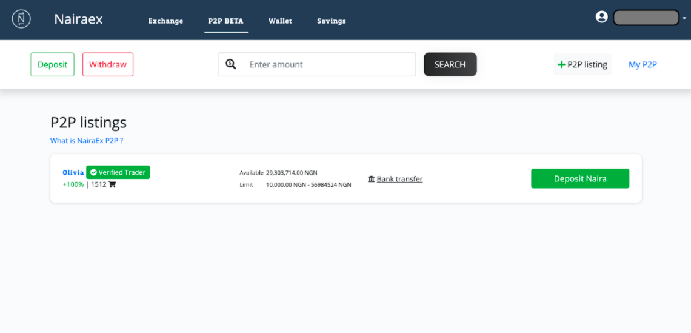
Task: Click the green plus icon for P2P listing
Action: [x=561, y=64]
